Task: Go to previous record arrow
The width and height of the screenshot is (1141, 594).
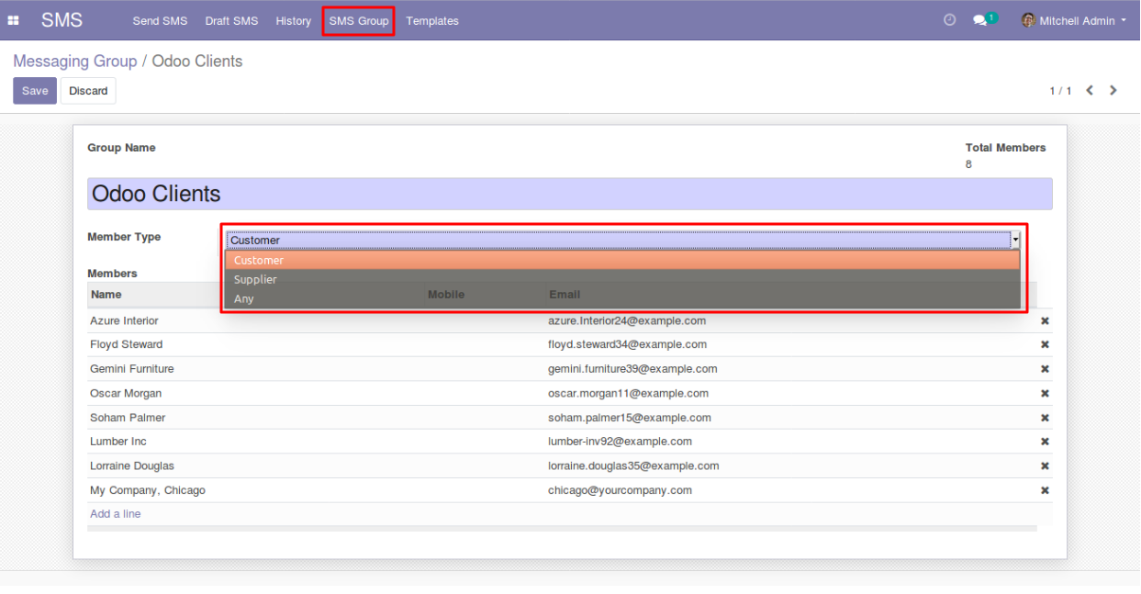Action: [x=1090, y=90]
